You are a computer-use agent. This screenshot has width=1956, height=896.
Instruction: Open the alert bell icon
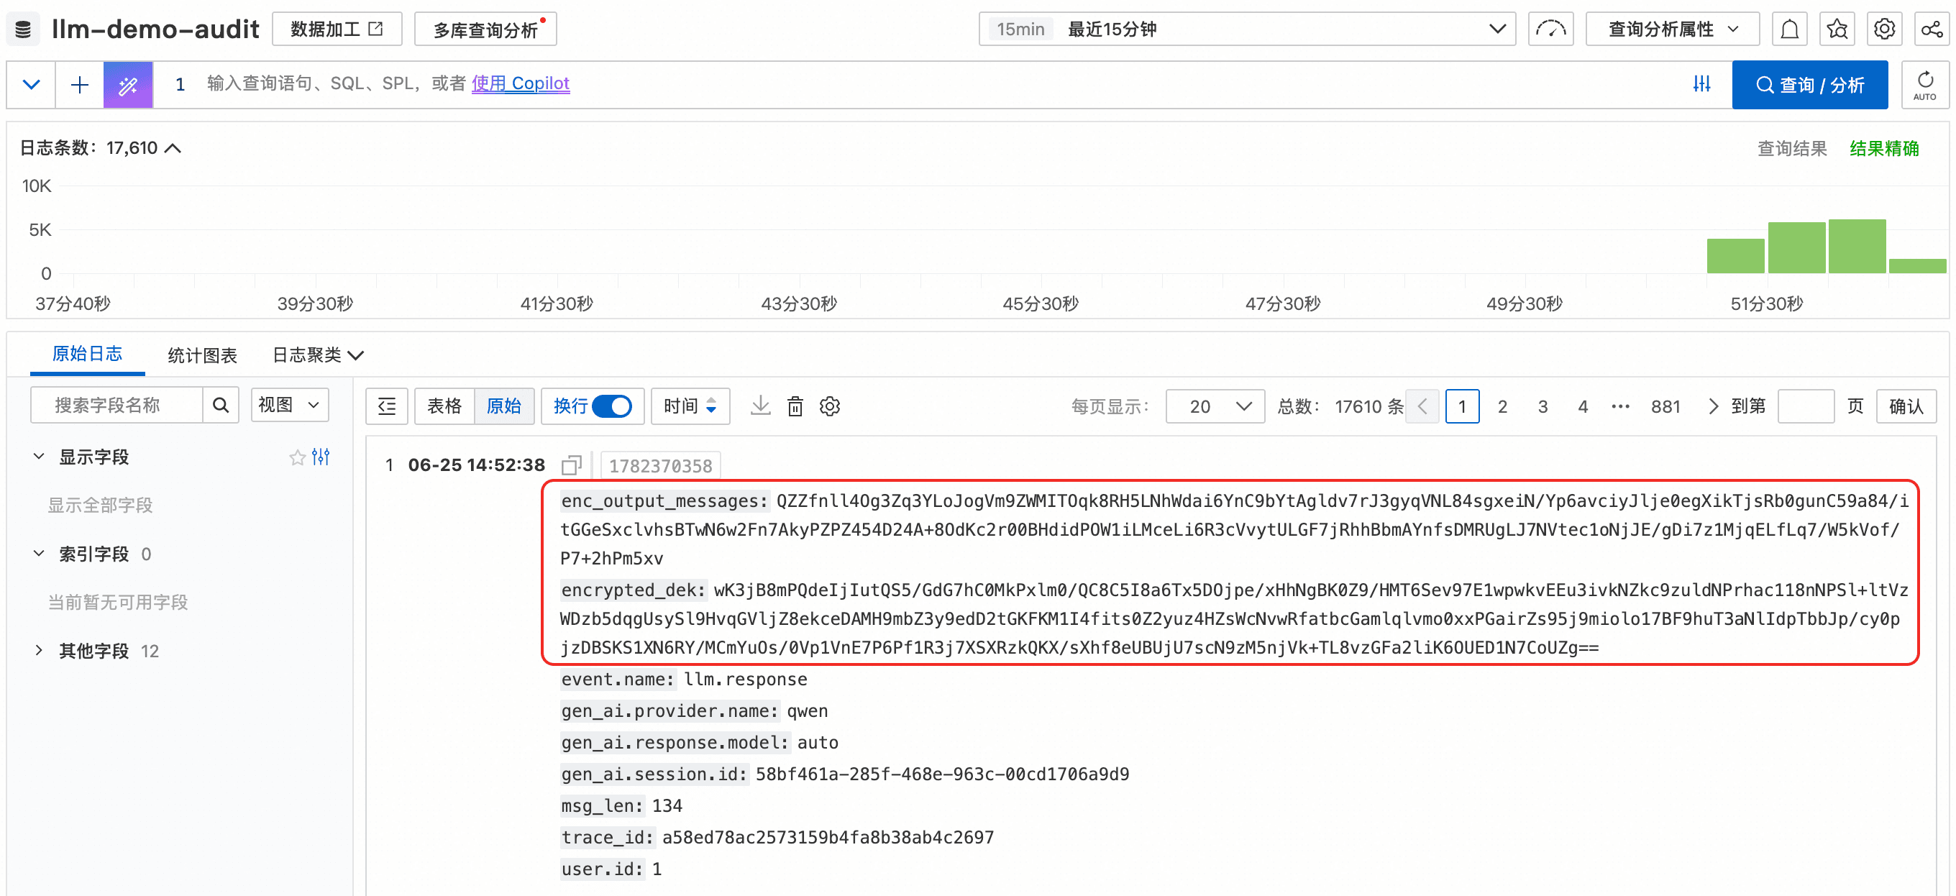coord(1789,29)
